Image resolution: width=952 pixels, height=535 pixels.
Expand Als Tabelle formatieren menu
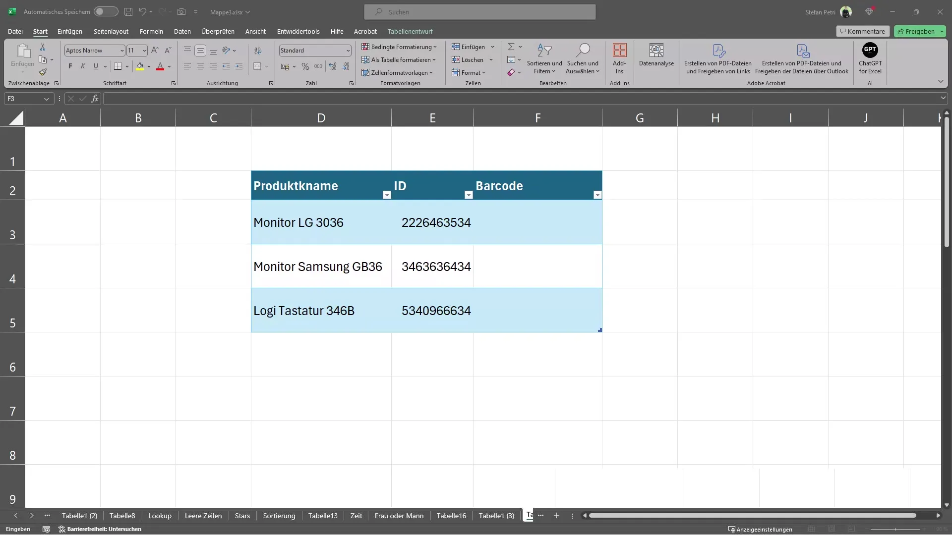click(399, 60)
